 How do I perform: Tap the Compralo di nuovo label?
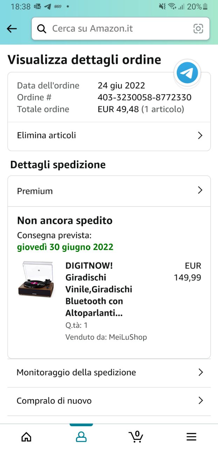tap(54, 401)
